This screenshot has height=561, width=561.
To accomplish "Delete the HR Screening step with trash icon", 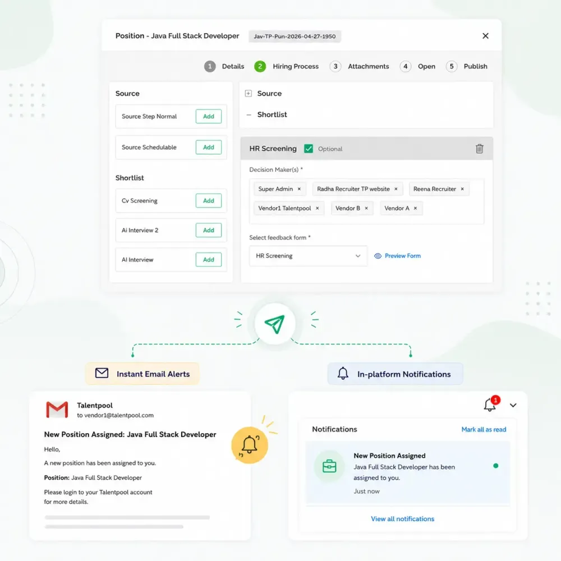I will coord(480,149).
